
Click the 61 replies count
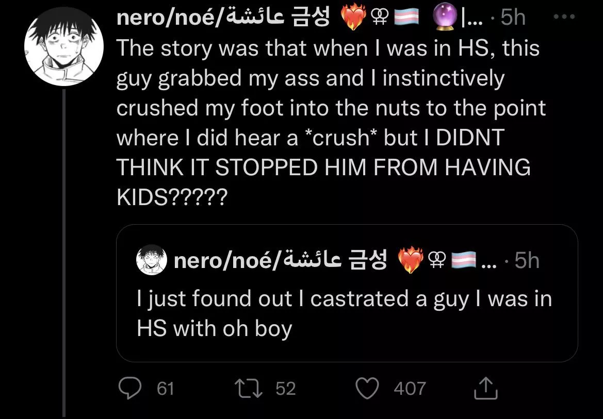pos(164,389)
